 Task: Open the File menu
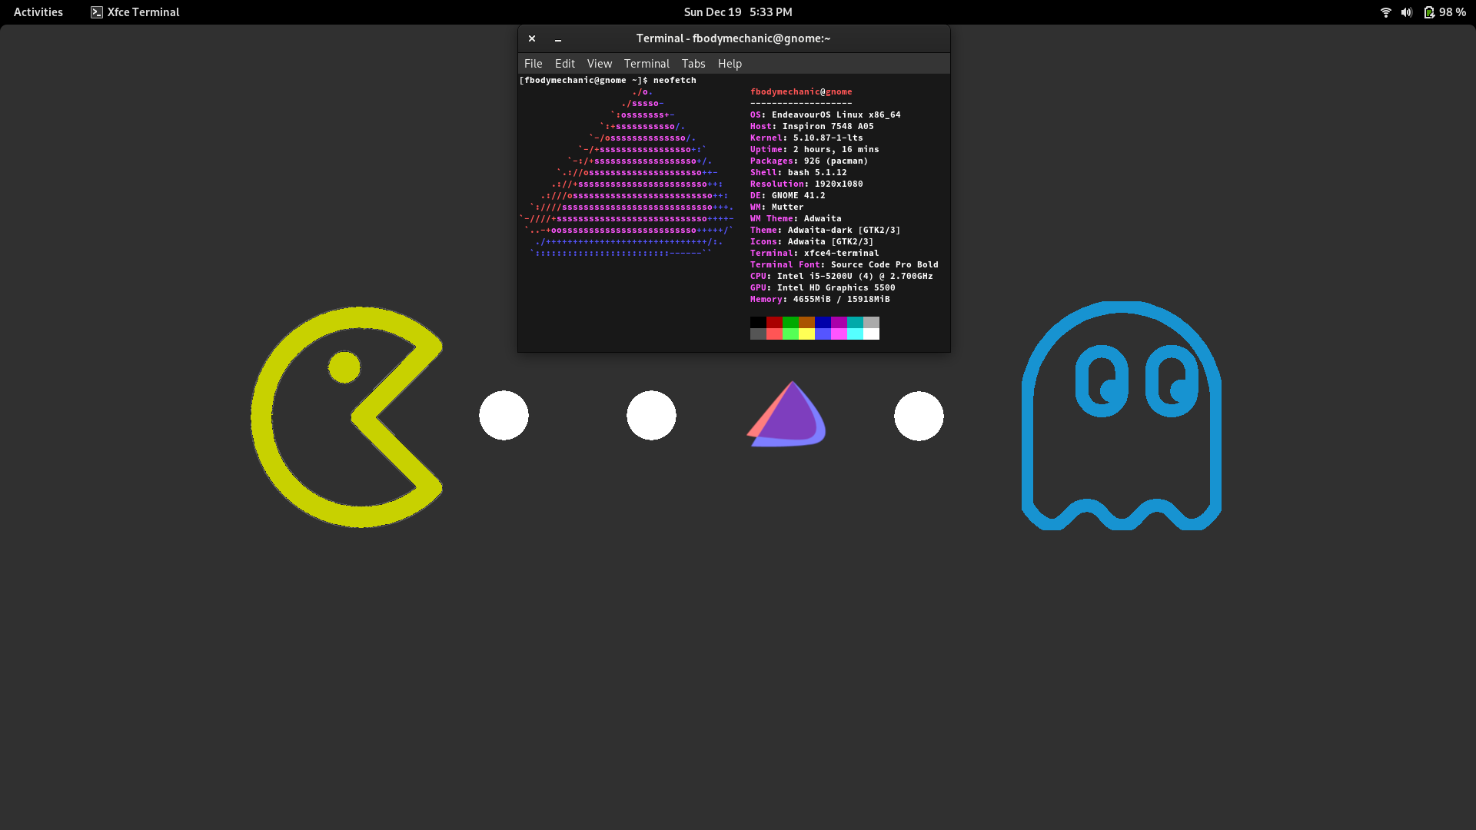click(533, 64)
